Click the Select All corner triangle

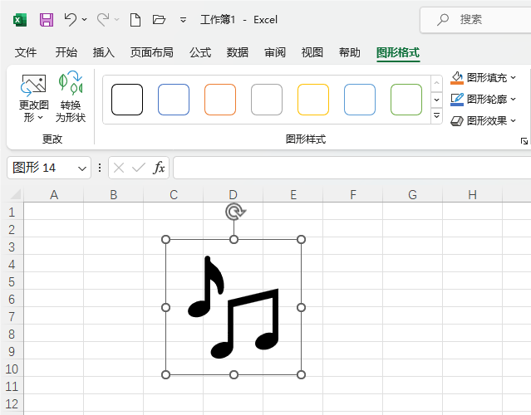point(16,194)
